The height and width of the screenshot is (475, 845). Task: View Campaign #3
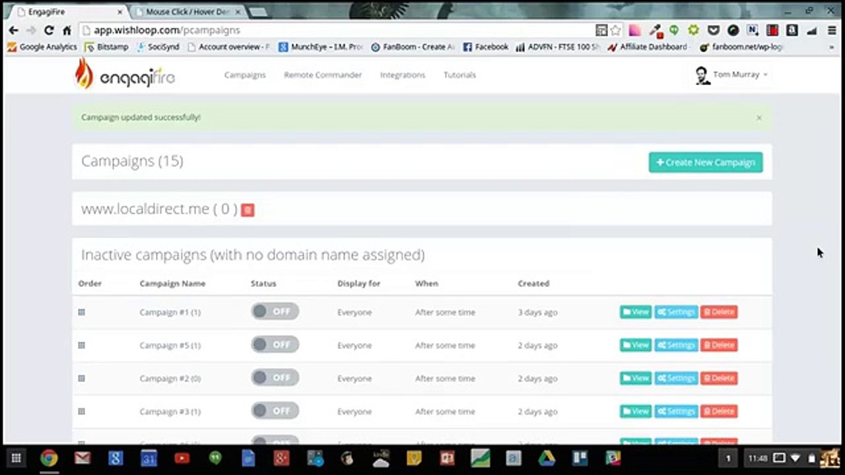(x=636, y=411)
